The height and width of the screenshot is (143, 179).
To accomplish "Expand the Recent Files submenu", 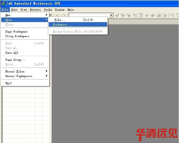I will tap(25, 71).
